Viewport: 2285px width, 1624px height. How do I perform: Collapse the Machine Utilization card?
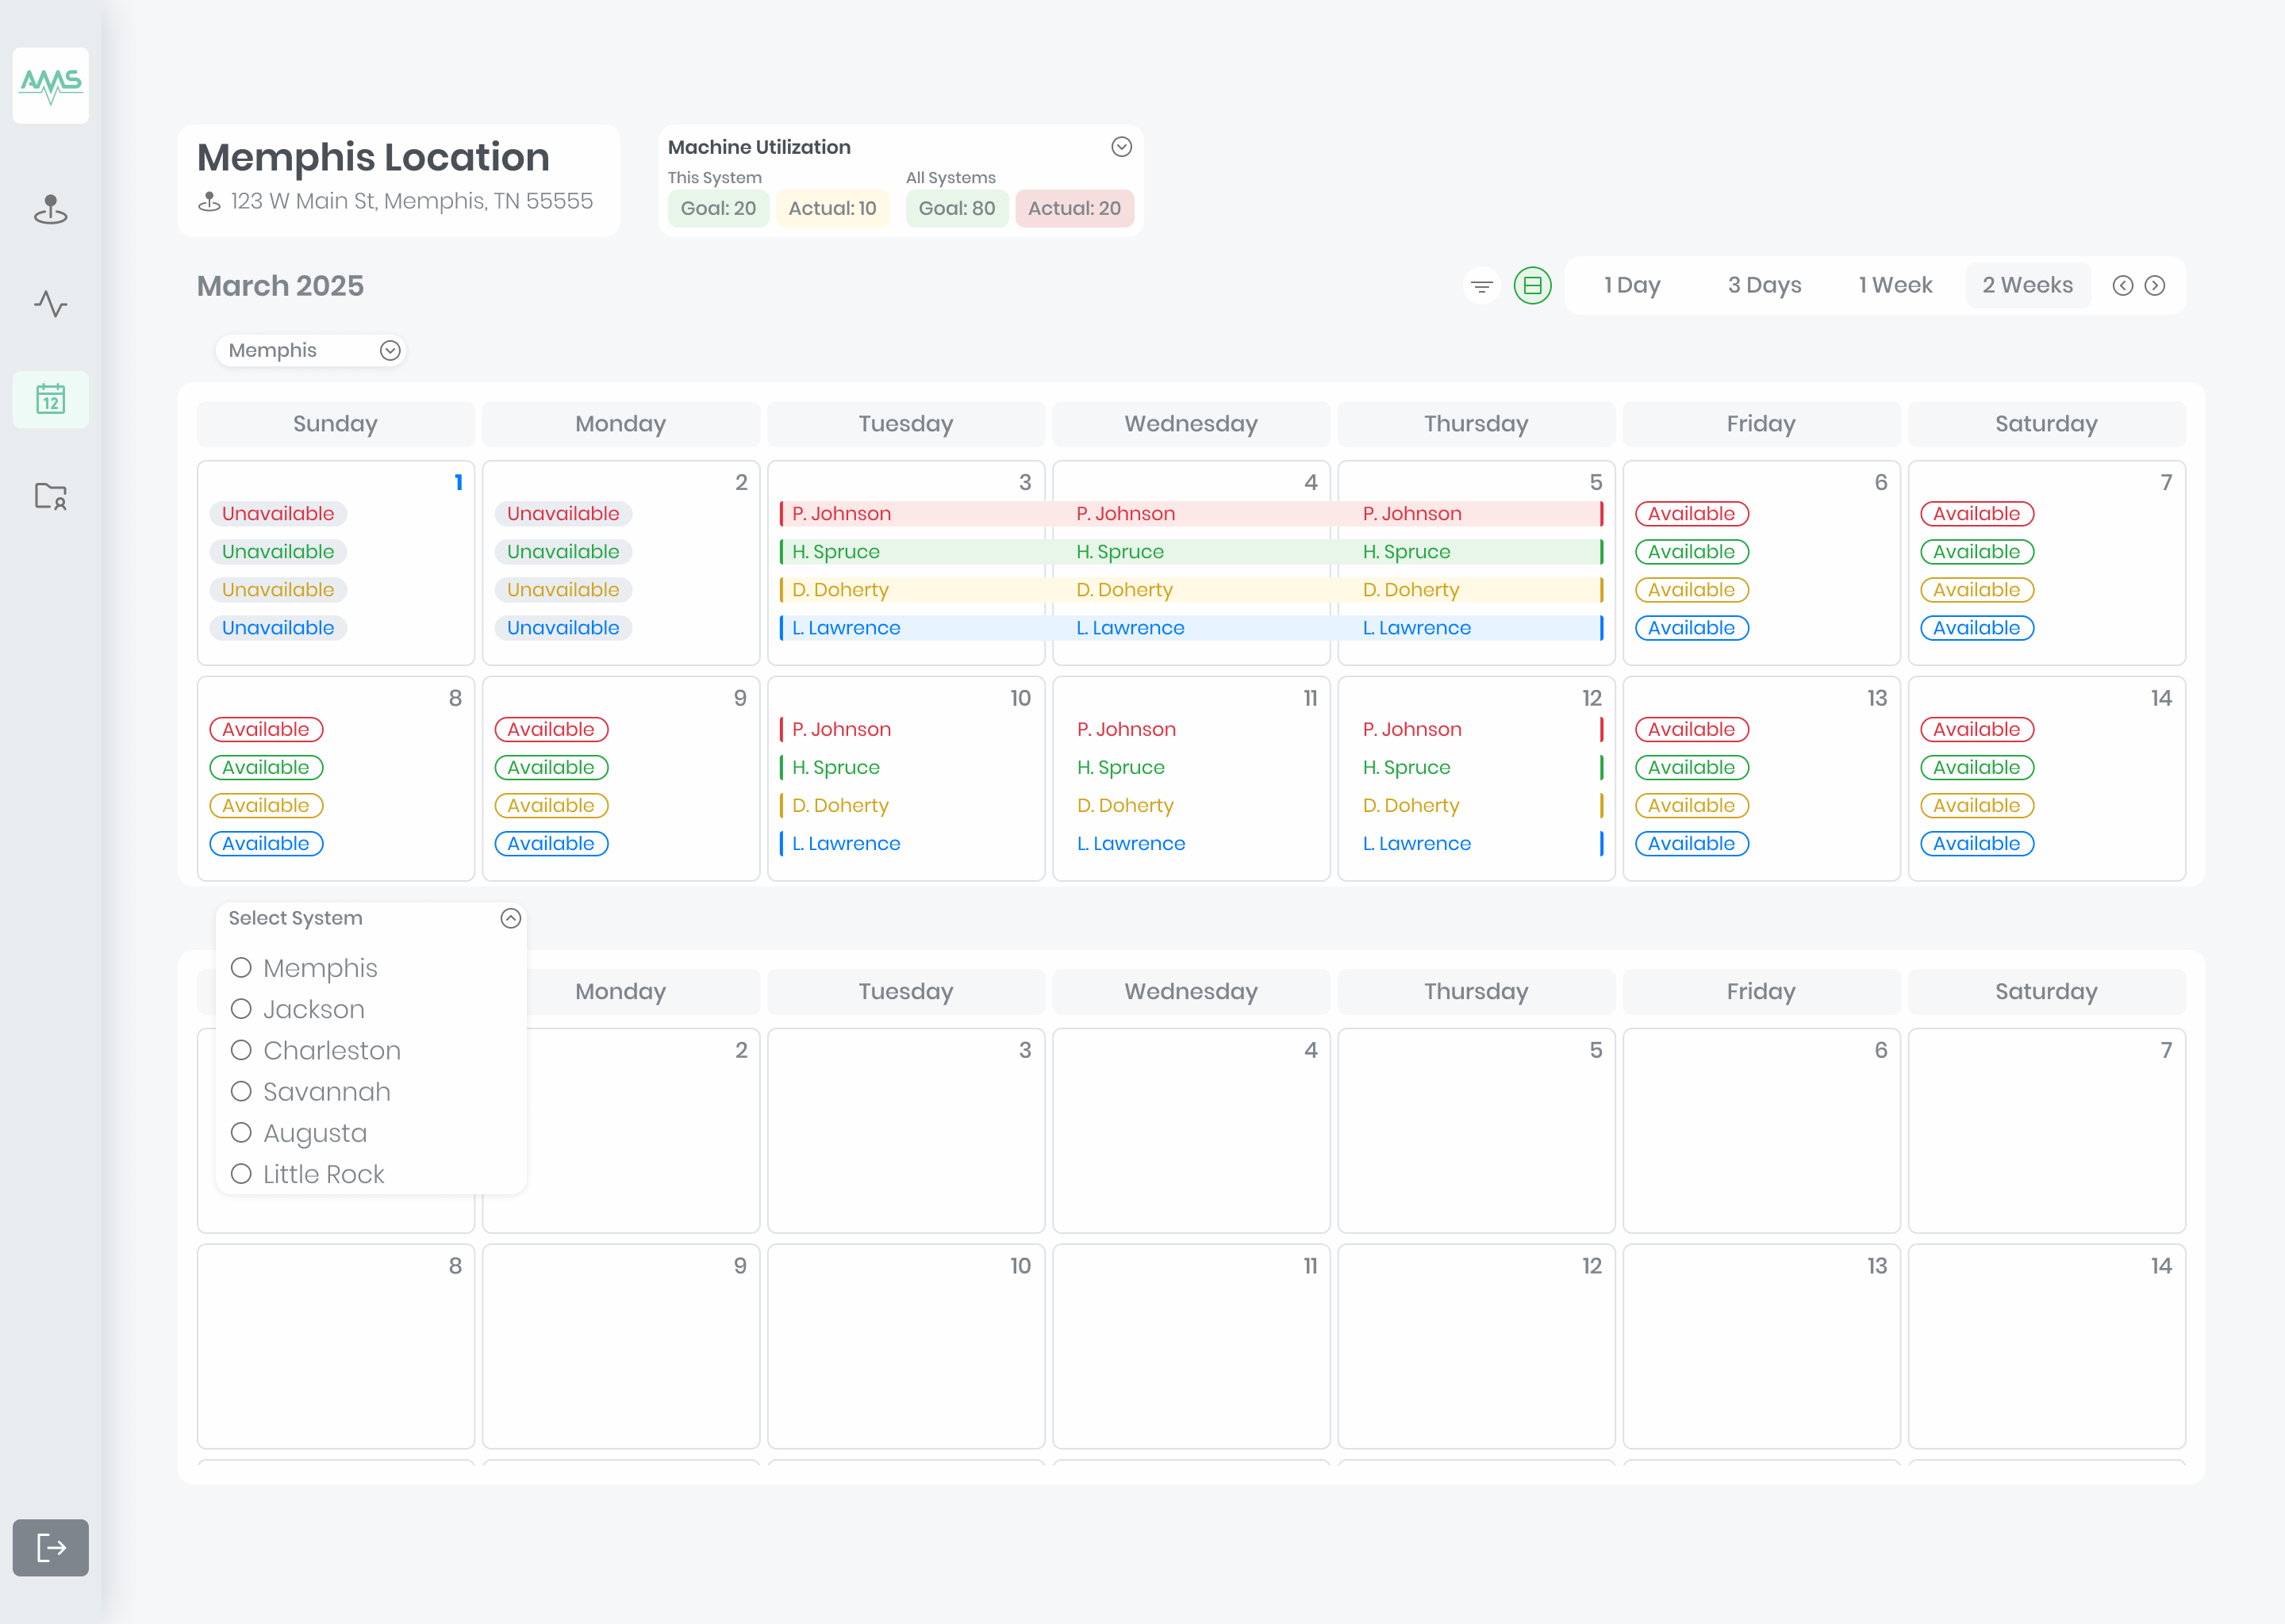(x=1122, y=147)
